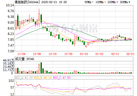Click the price axis label 8.23

click(11, 34)
